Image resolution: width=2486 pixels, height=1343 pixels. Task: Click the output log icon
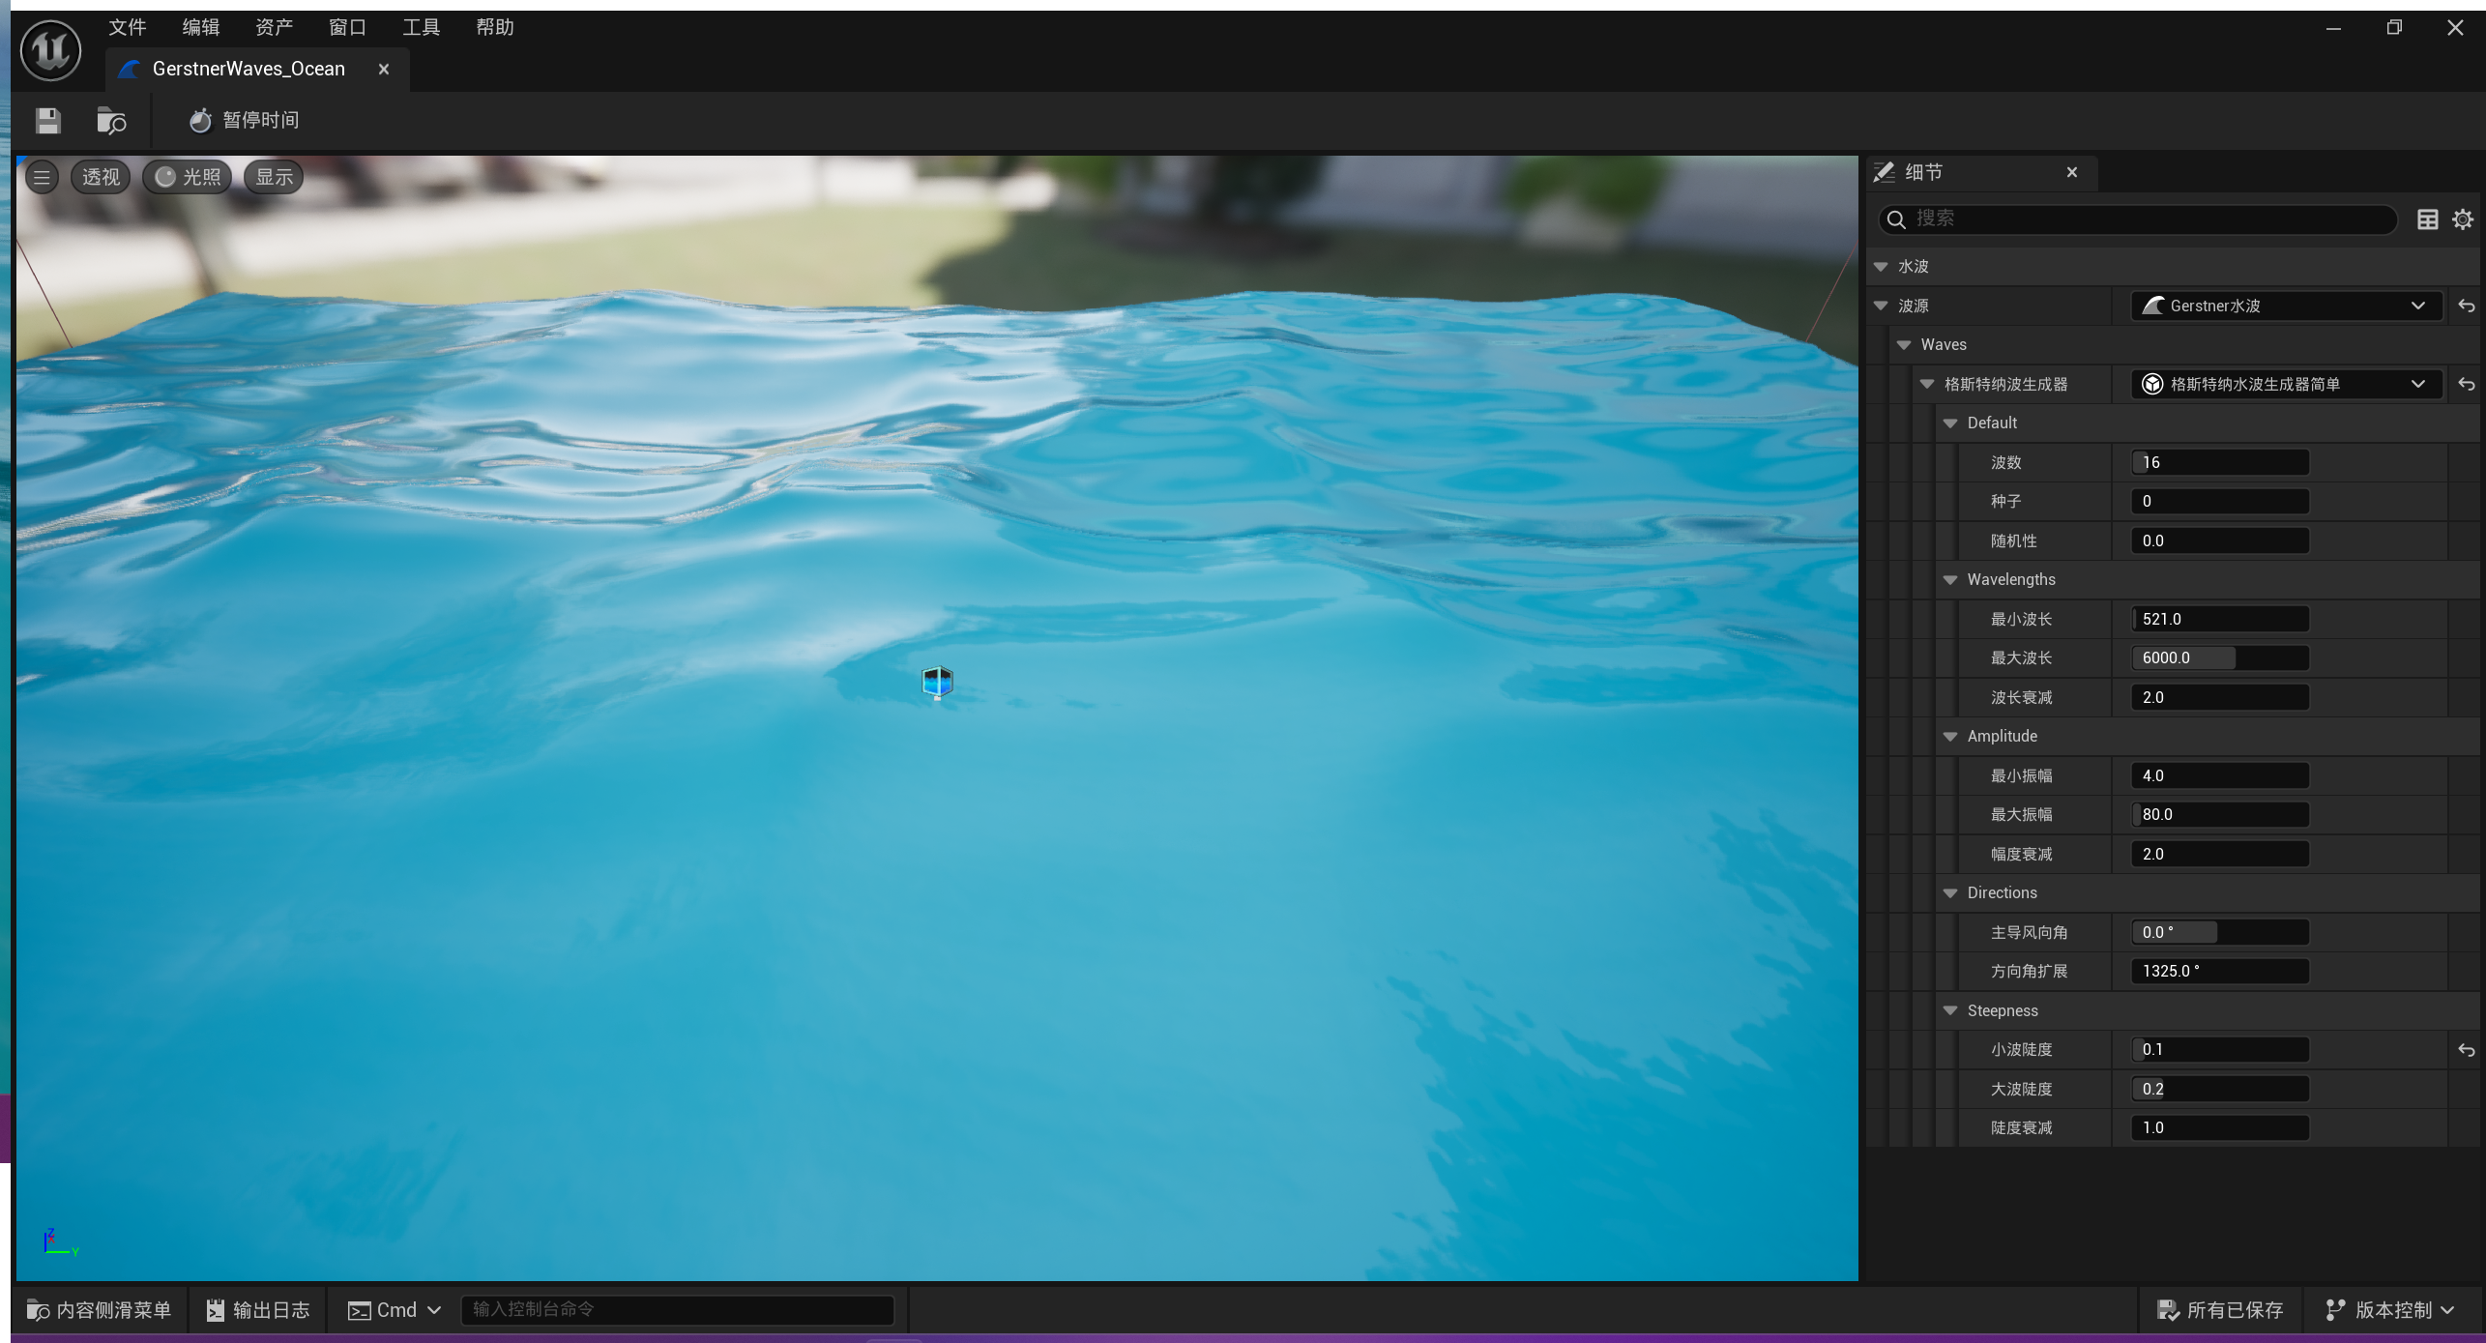point(216,1310)
